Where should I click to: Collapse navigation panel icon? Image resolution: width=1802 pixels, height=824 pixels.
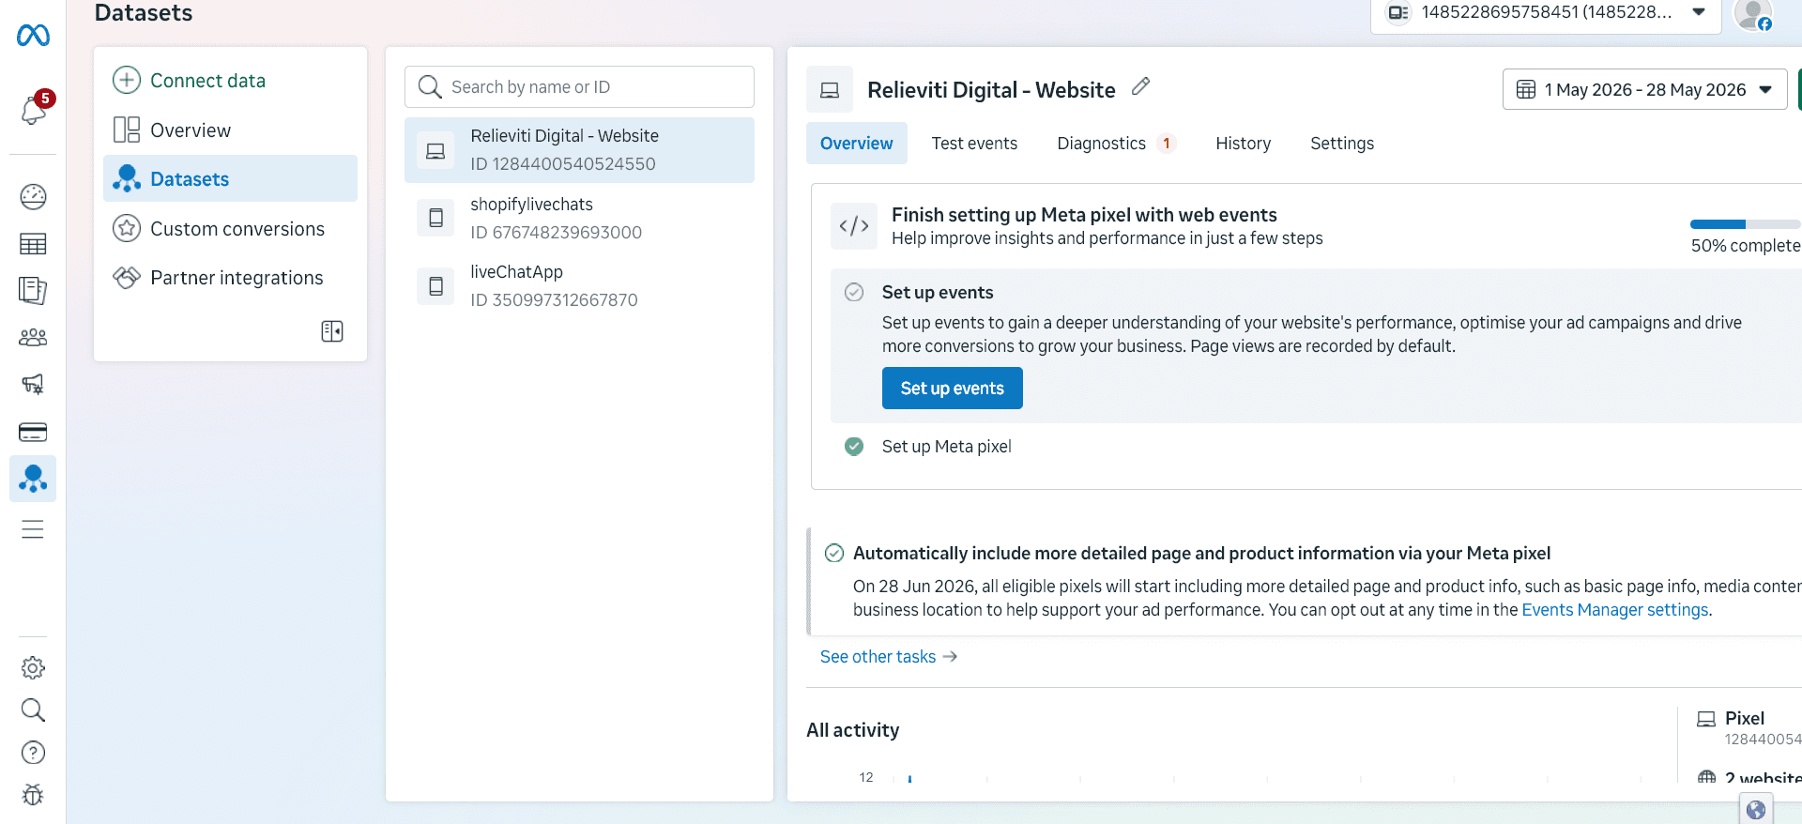click(332, 331)
